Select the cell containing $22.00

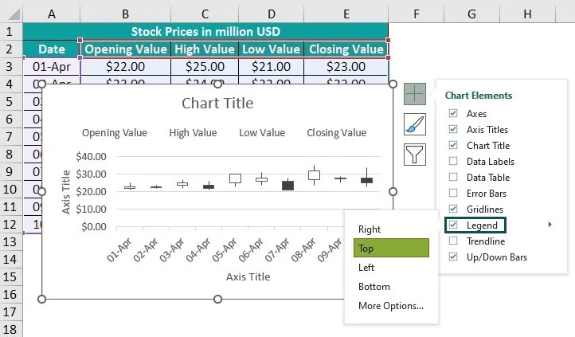(125, 66)
